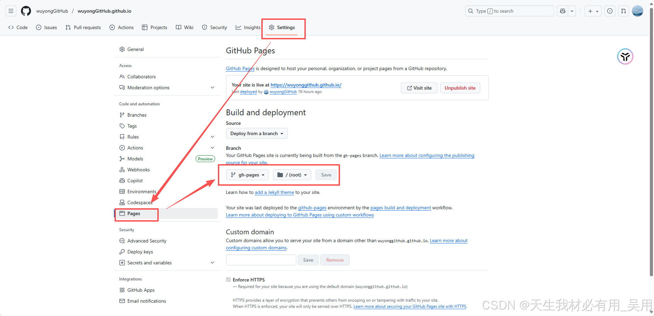Click Save button for custom domain
Screen dimensions: 654x316
tap(308, 260)
